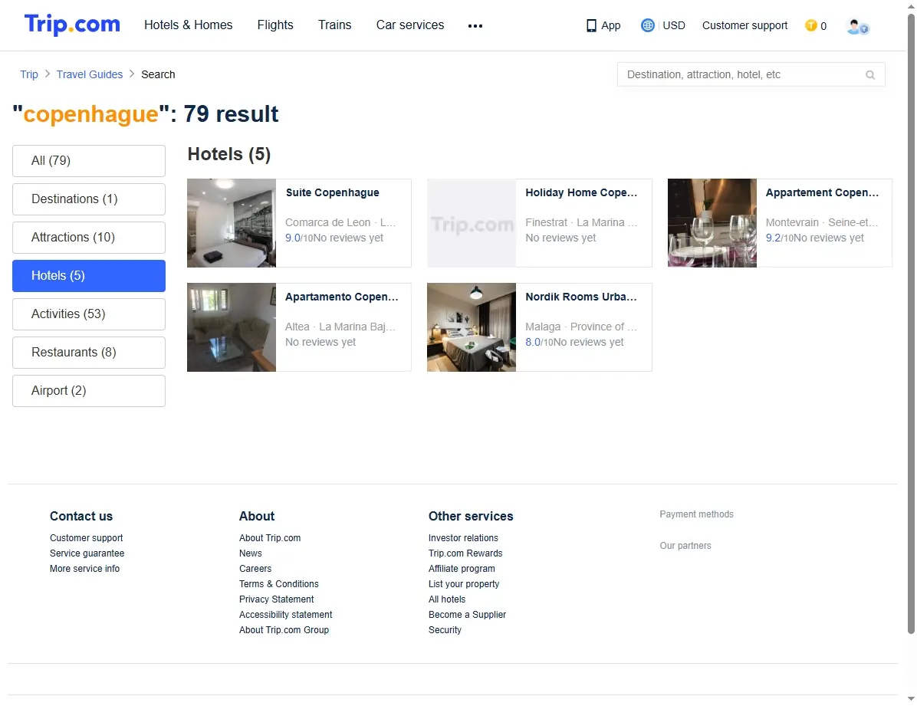Select Destinations (1) filter

[x=89, y=199]
